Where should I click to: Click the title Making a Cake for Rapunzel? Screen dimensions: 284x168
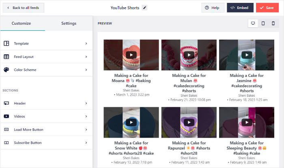(189, 148)
